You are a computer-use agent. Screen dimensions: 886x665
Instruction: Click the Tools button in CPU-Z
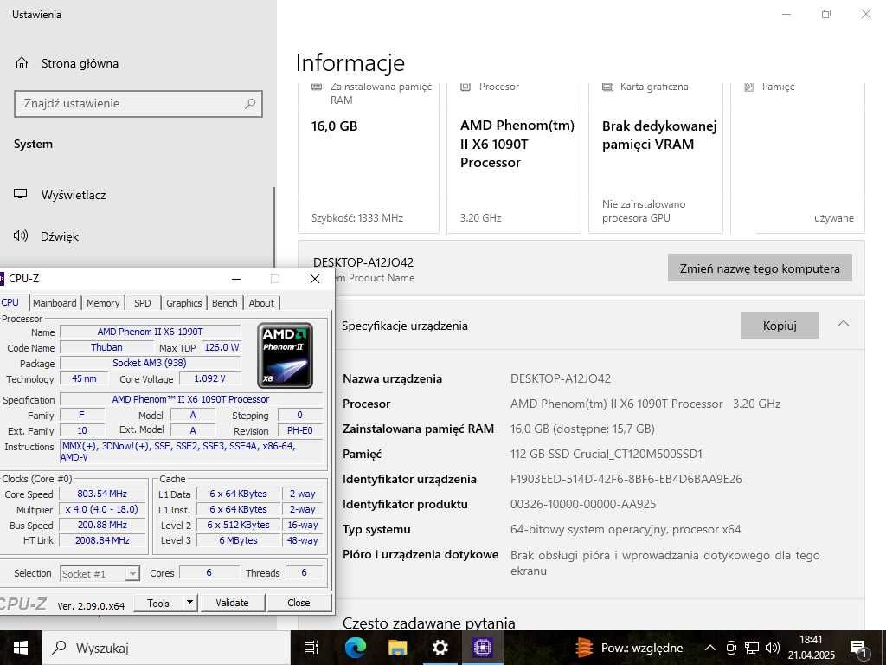[x=158, y=603]
